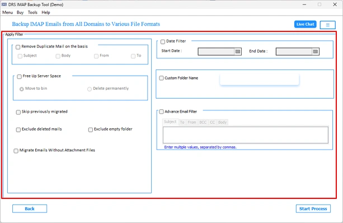The width and height of the screenshot is (343, 223).
Task: Click the Live Chat button
Action: point(305,24)
